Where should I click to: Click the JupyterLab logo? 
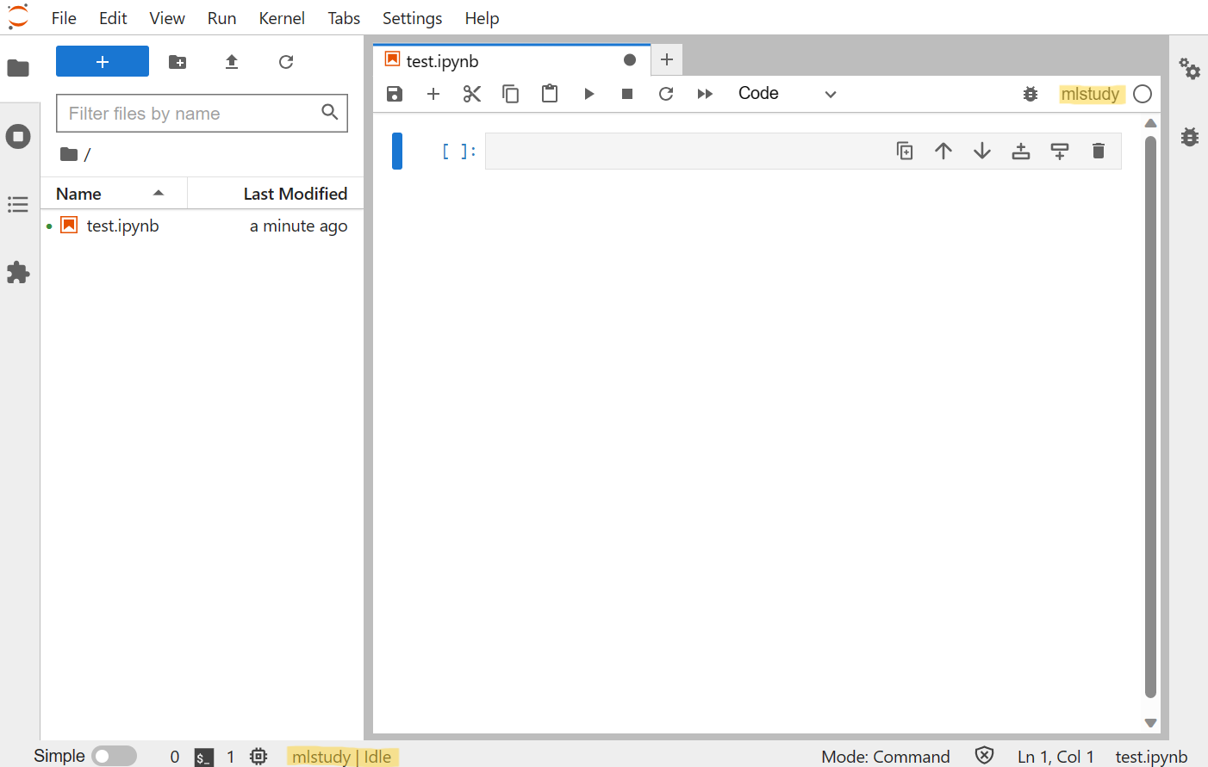click(x=18, y=17)
